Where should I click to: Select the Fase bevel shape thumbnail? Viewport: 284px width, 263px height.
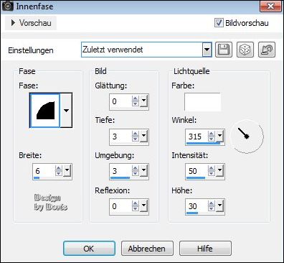[44, 111]
